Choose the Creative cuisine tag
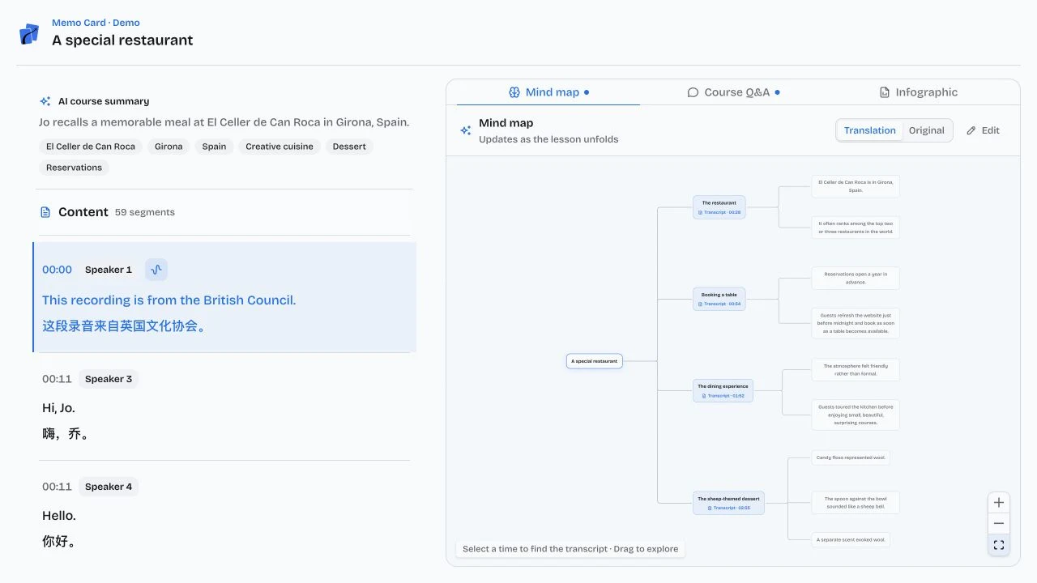This screenshot has height=583, width=1037. click(280, 147)
